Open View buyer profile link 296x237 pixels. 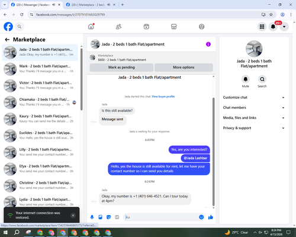point(163,97)
